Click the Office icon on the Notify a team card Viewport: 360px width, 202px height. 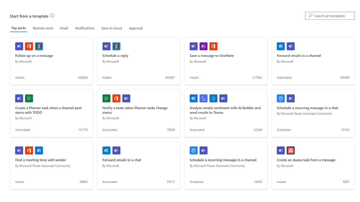click(116, 98)
